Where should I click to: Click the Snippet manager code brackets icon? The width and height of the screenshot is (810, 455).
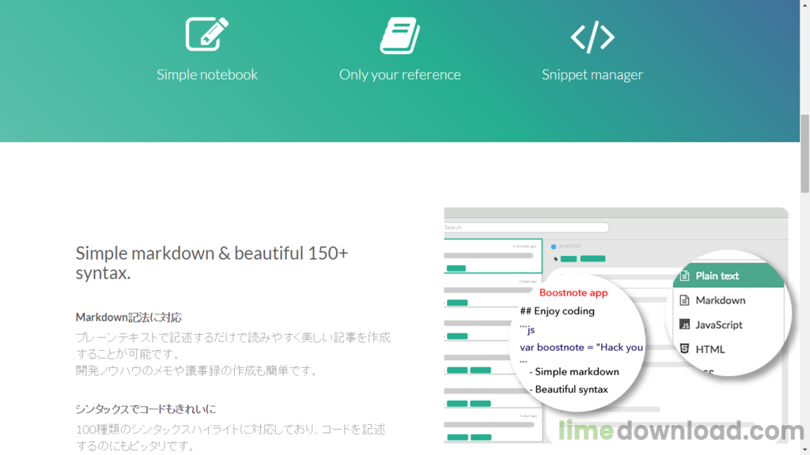(592, 36)
